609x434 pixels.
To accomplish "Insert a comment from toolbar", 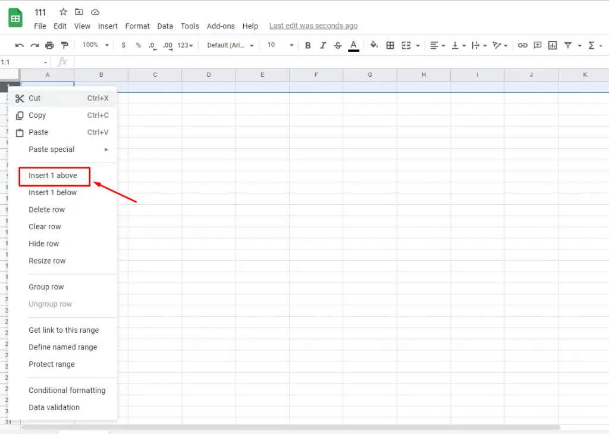I will click(538, 45).
